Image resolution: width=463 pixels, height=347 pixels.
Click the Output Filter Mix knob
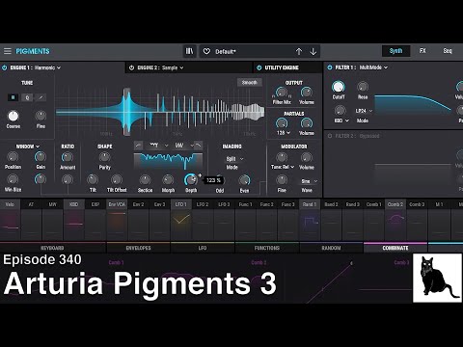(282, 93)
